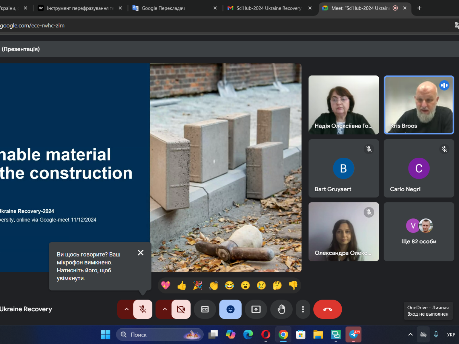The width and height of the screenshot is (459, 344).
Task: Send the laughing with tears reaction
Action: pyautogui.click(x=229, y=285)
